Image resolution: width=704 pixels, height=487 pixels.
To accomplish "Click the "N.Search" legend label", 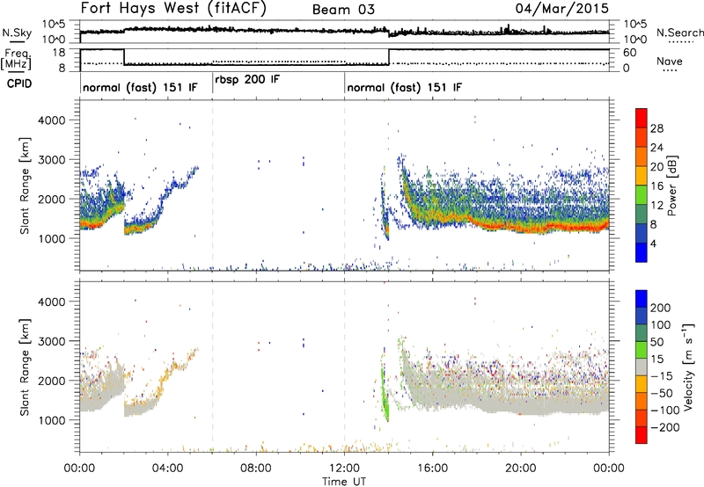I will [x=679, y=33].
